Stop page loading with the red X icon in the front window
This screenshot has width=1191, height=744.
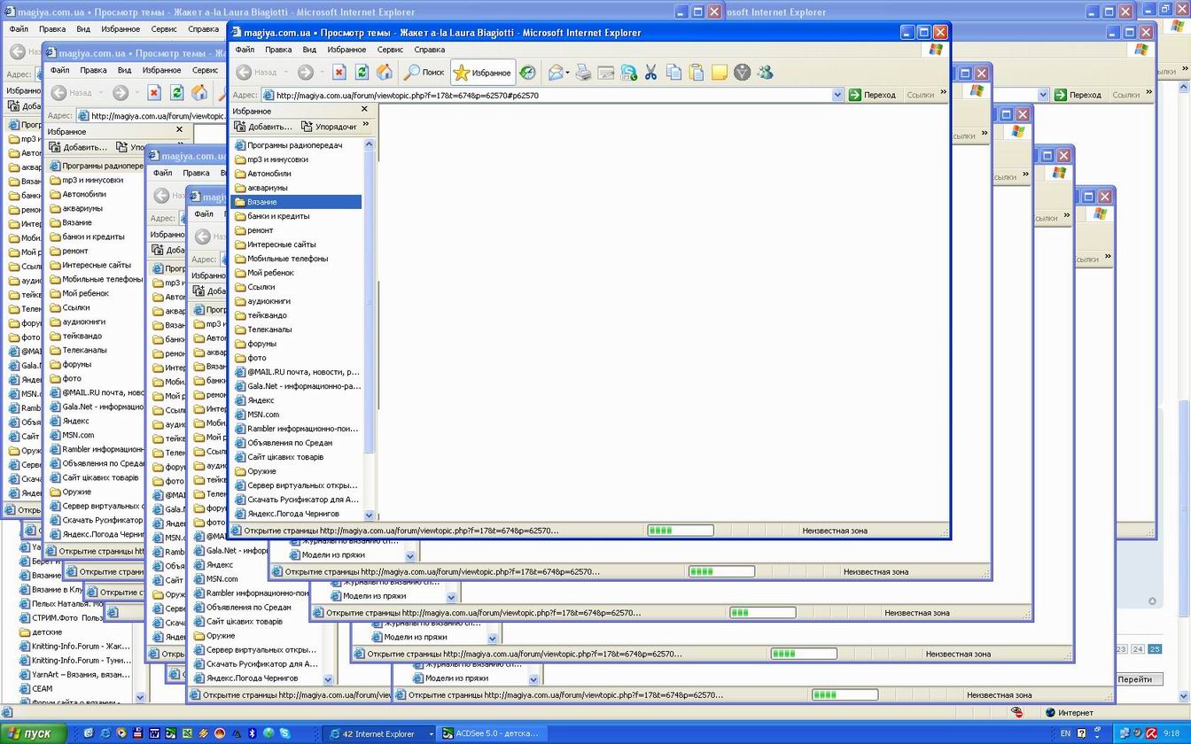pos(339,73)
